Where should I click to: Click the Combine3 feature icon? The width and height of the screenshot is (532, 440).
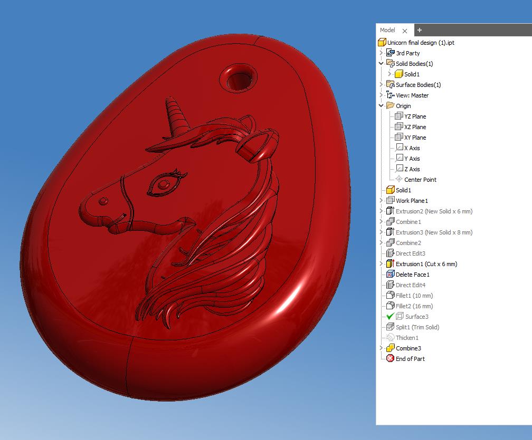391,348
